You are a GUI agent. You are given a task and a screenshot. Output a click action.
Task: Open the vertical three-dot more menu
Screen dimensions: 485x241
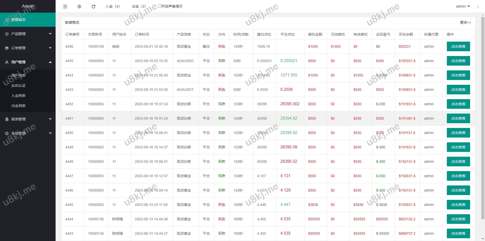tap(478, 7)
